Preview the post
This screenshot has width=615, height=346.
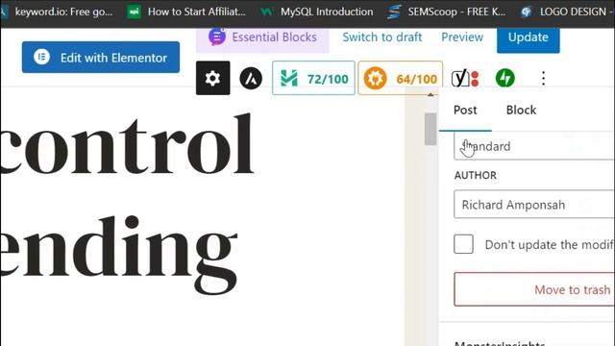[462, 37]
